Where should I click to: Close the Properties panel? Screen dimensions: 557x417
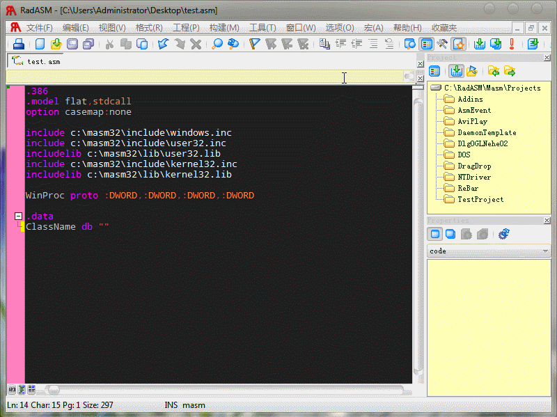click(x=547, y=221)
